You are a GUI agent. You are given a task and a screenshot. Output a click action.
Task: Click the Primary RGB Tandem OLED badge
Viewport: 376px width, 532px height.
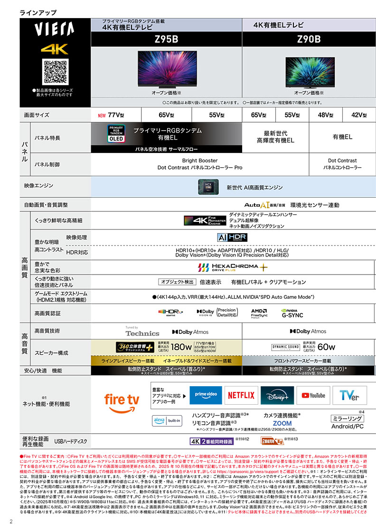(117, 134)
